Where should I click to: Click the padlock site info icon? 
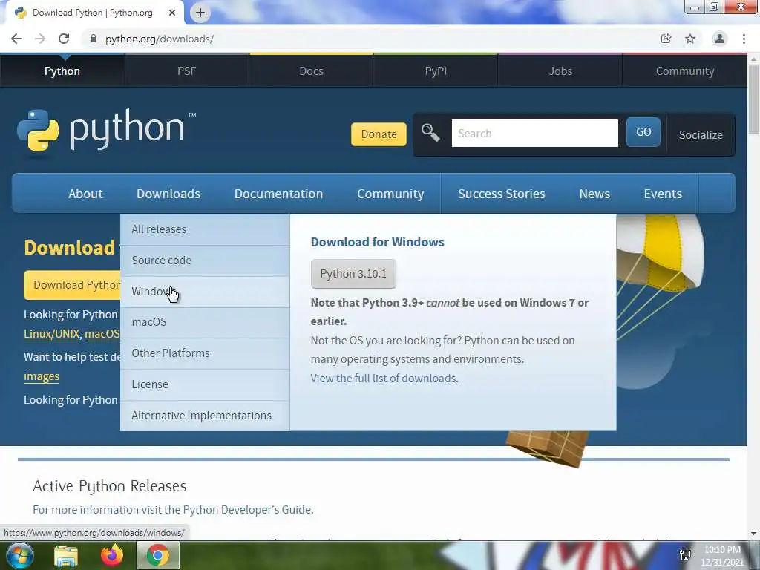pos(94,39)
